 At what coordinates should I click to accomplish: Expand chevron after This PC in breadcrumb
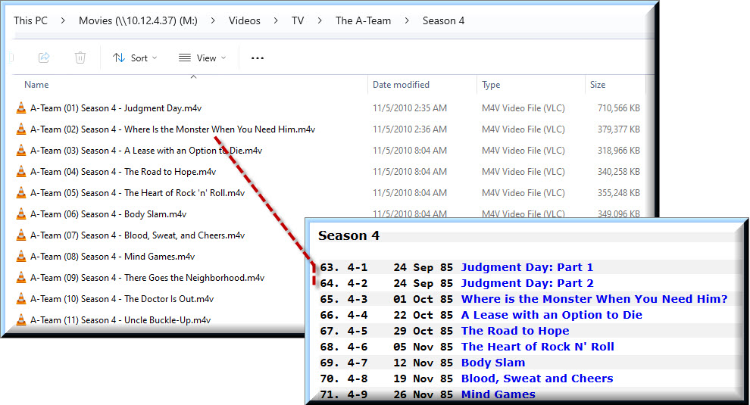click(x=63, y=20)
